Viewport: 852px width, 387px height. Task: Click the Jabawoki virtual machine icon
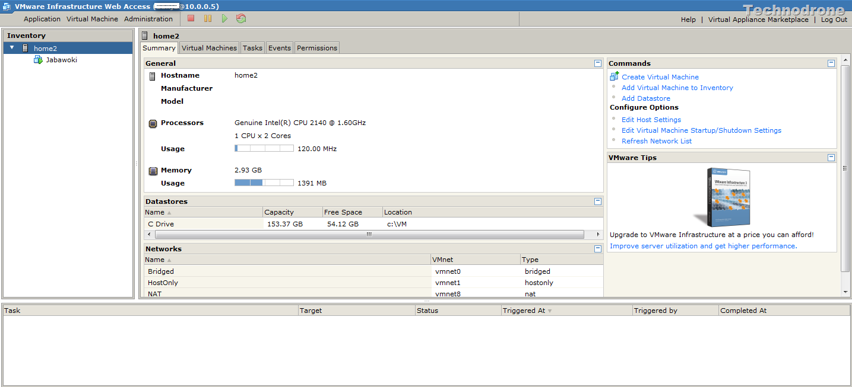[38, 59]
